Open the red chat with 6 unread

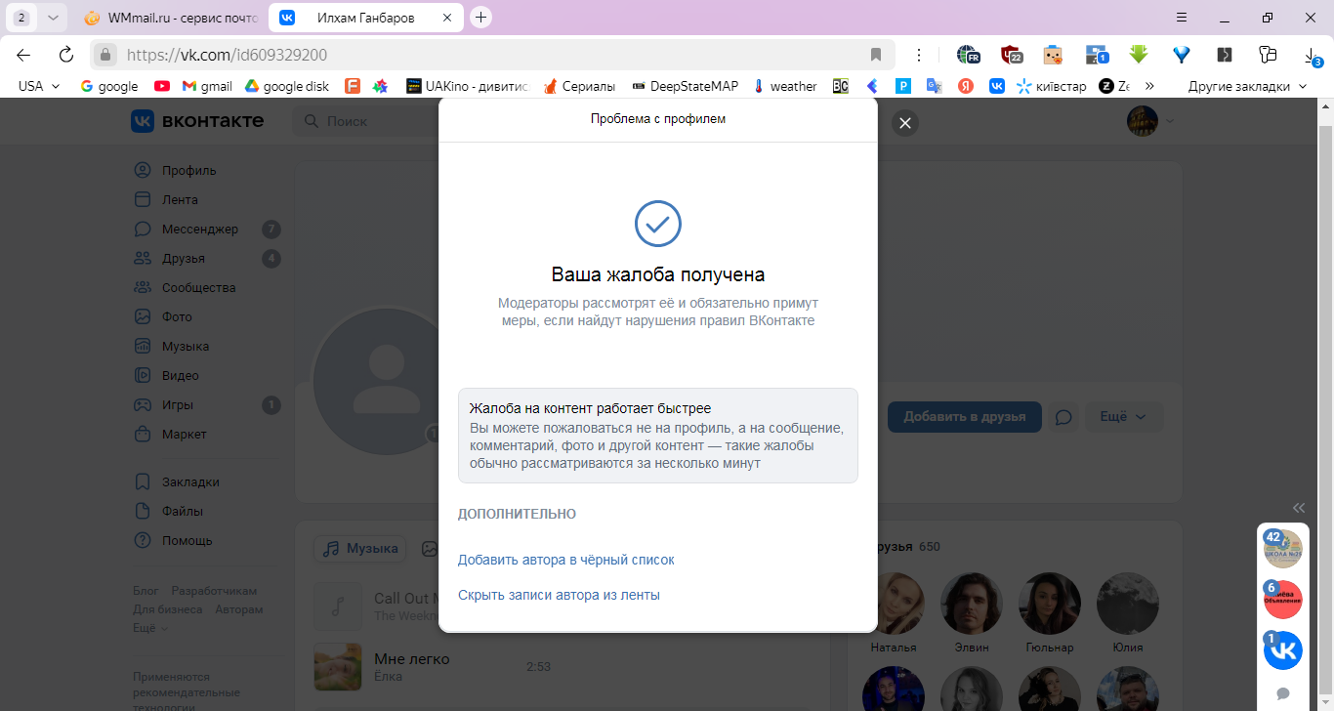pyautogui.click(x=1283, y=600)
